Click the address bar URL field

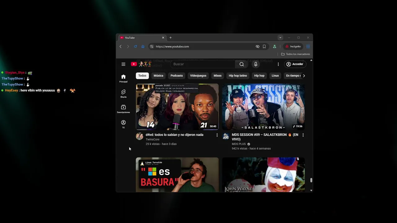coord(205,46)
